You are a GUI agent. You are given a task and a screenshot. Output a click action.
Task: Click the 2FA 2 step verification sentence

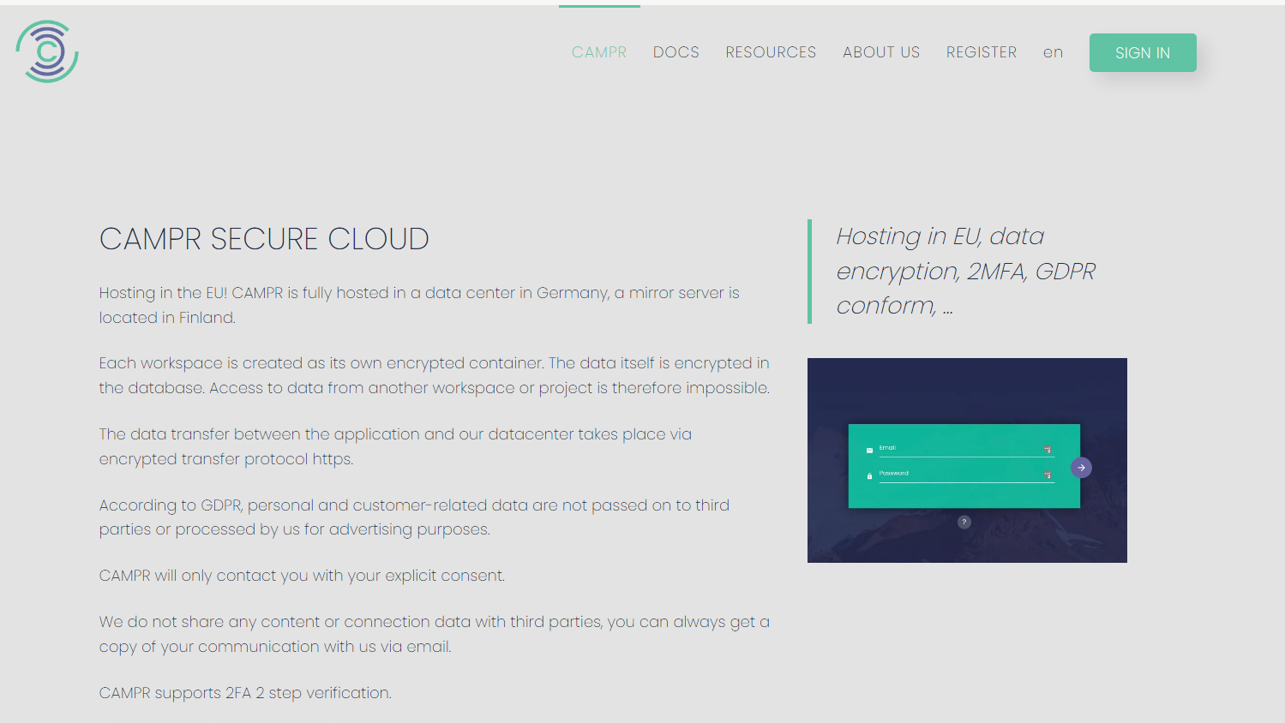[x=245, y=693]
